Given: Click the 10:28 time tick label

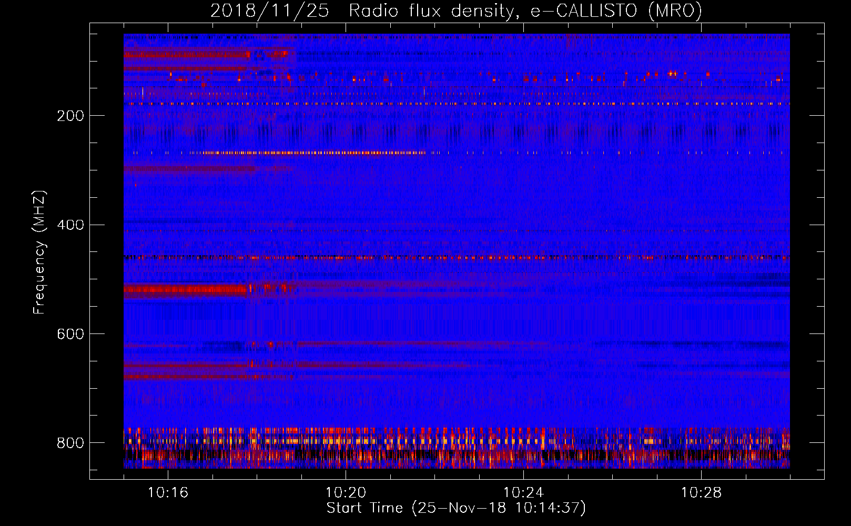Looking at the screenshot, I should [702, 493].
